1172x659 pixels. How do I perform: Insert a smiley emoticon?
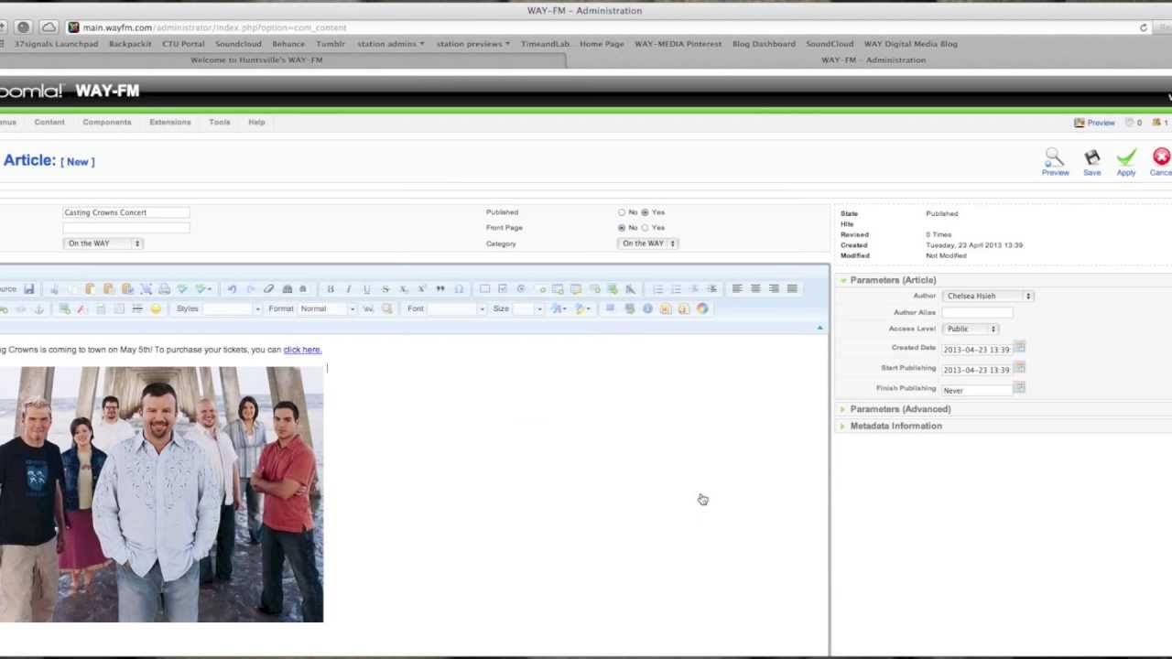pos(156,308)
